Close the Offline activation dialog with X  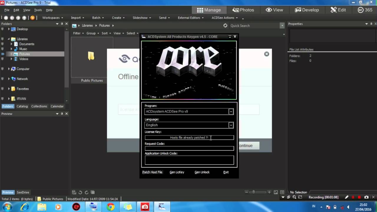point(267,54)
